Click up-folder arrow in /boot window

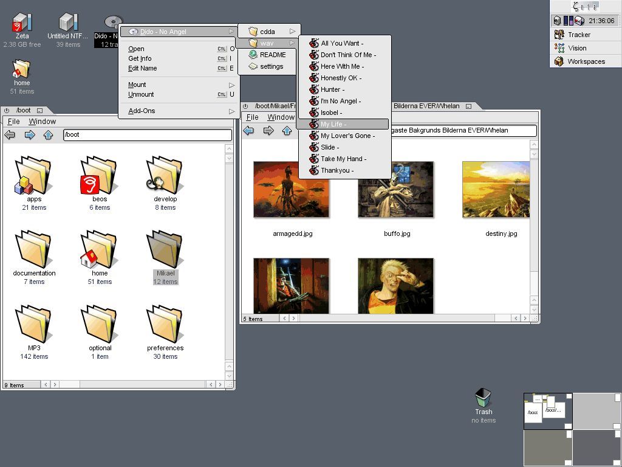(x=49, y=135)
